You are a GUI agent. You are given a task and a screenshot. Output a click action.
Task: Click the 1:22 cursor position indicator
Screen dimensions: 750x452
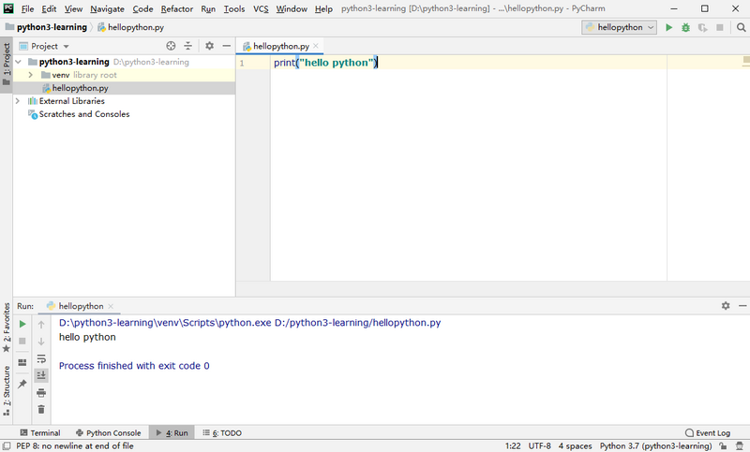[513, 445]
